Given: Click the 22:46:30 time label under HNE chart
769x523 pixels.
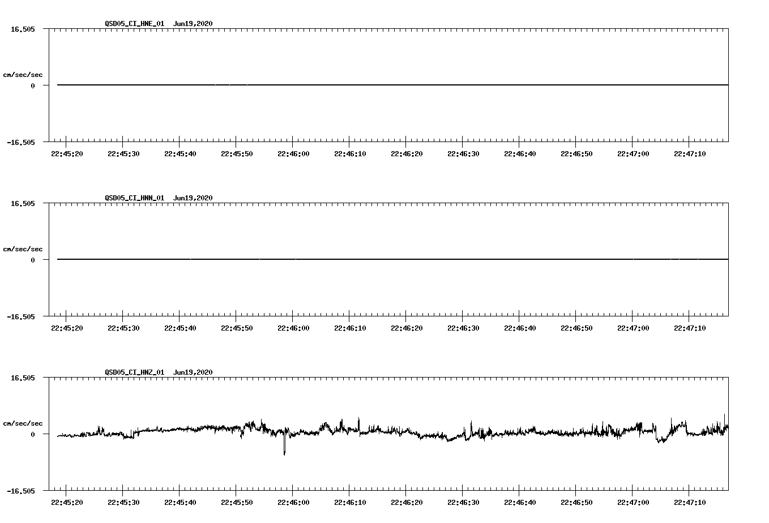Looking at the screenshot, I should 463,154.
